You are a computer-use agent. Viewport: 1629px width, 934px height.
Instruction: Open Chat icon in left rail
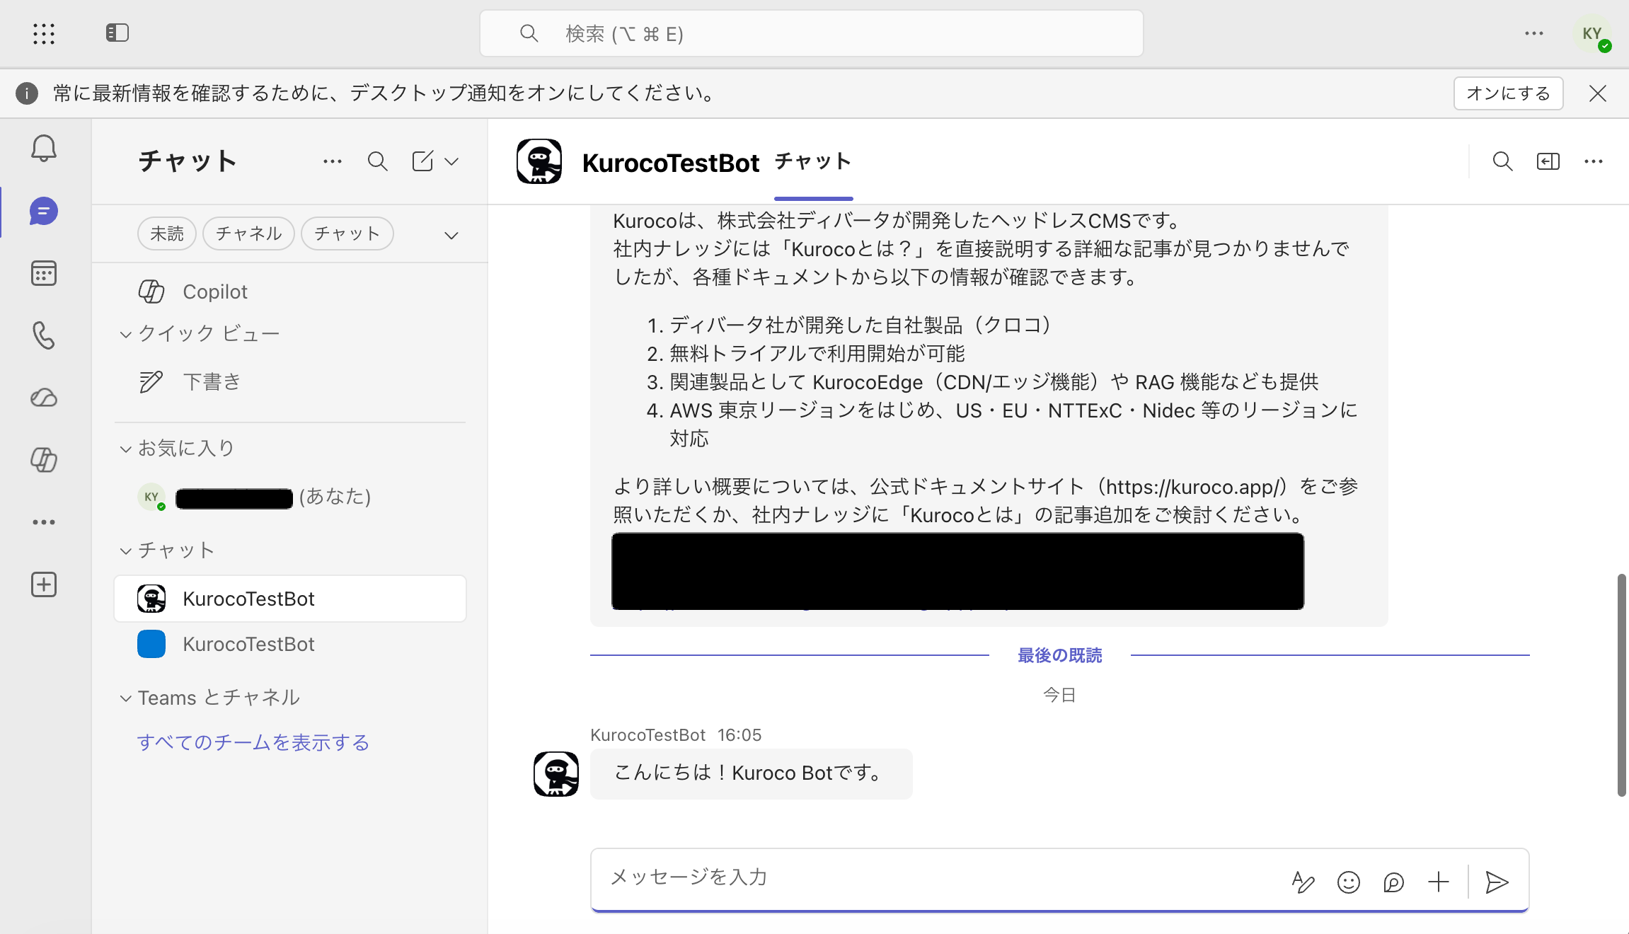[x=44, y=211]
